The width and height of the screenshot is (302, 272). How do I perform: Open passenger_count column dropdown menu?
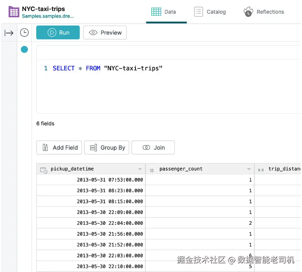click(249, 169)
